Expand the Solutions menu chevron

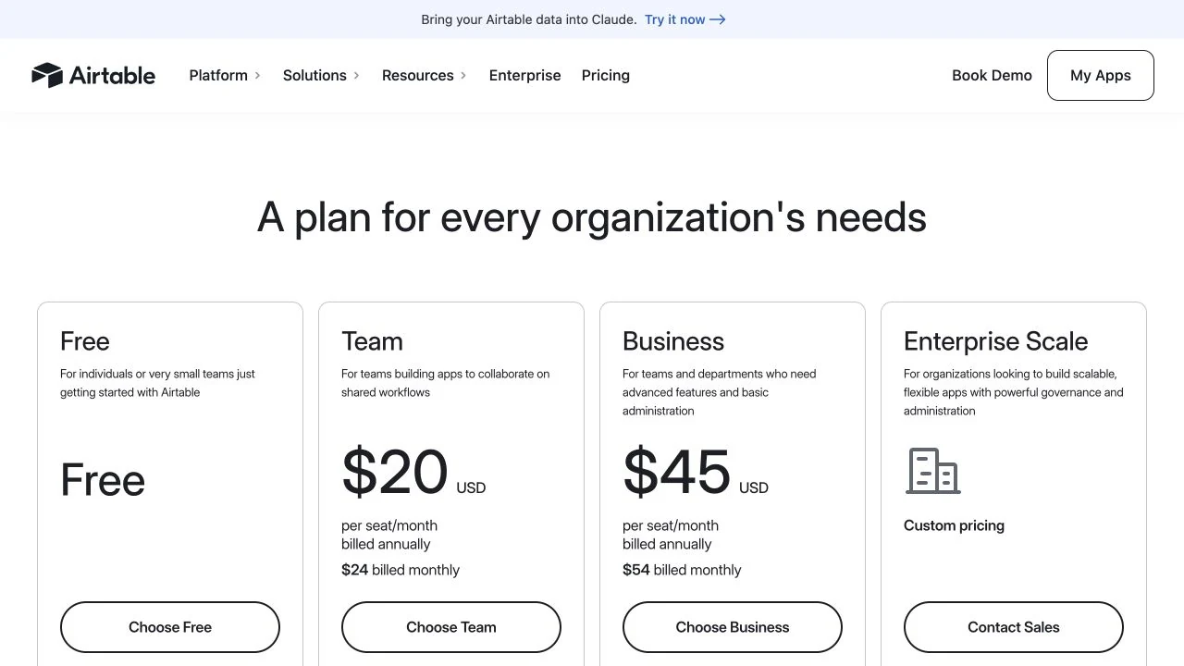(357, 76)
